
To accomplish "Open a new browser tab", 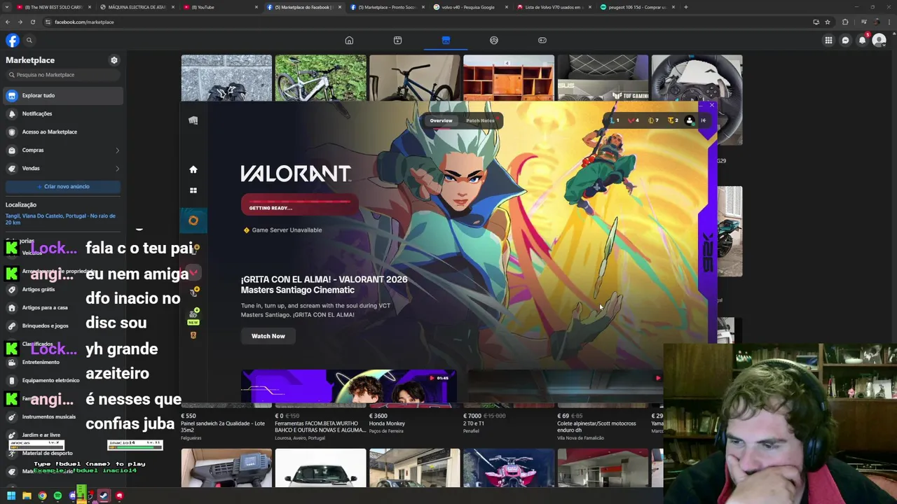I will 685,7.
